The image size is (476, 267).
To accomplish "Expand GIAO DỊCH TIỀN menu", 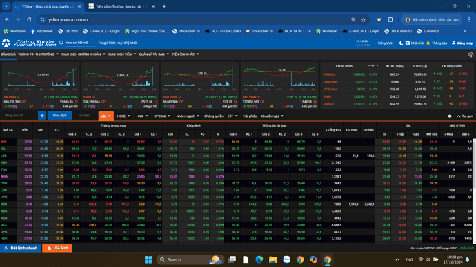I will (122, 54).
